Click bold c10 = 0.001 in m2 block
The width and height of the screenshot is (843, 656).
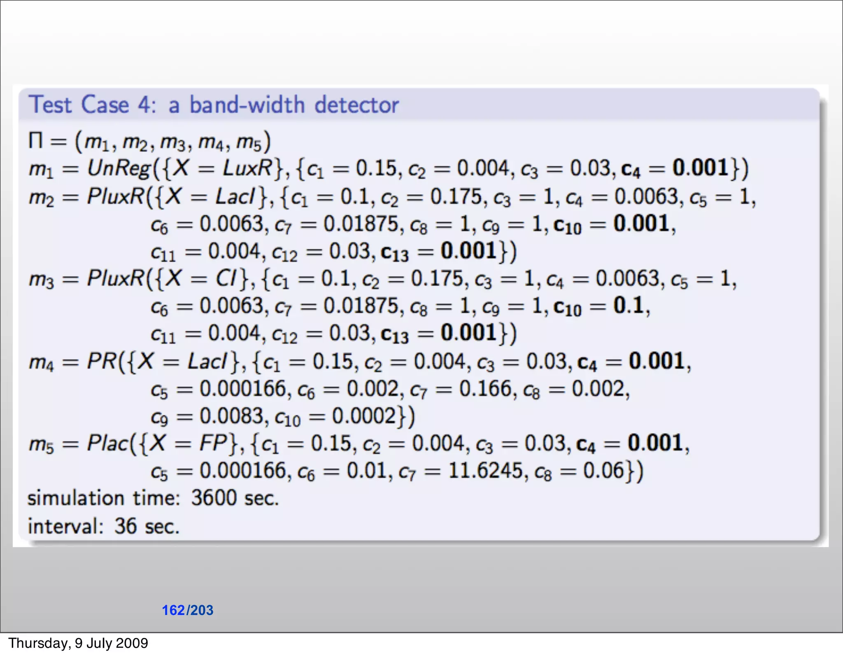(611, 224)
